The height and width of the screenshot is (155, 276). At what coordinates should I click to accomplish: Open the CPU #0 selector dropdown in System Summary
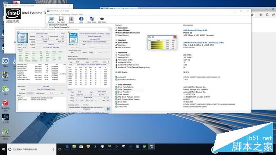pyautogui.click(x=22, y=45)
